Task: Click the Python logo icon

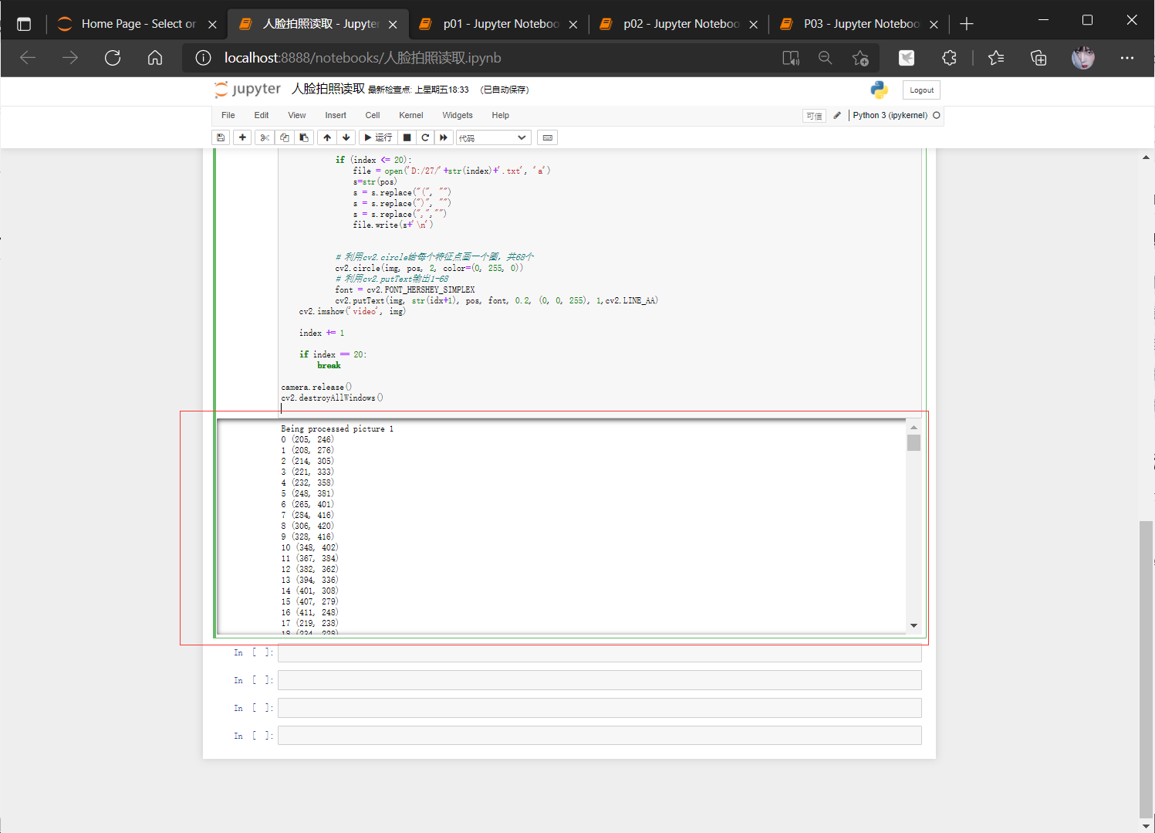Action: pyautogui.click(x=879, y=90)
